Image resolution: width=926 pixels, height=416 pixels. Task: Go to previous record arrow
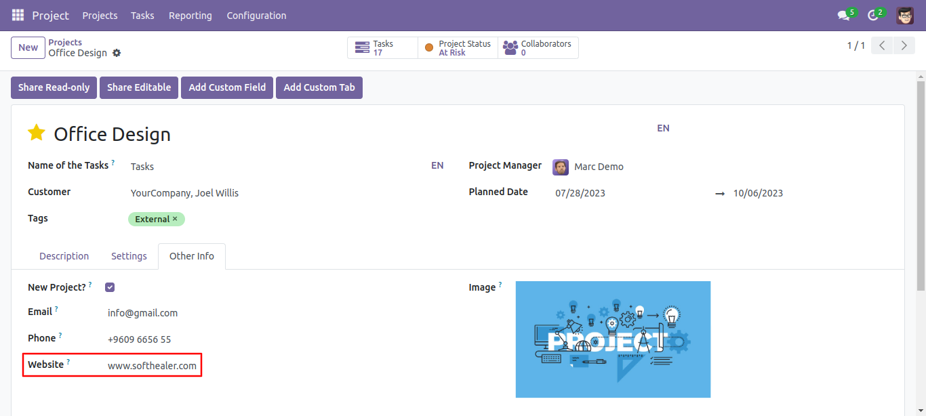pos(882,45)
